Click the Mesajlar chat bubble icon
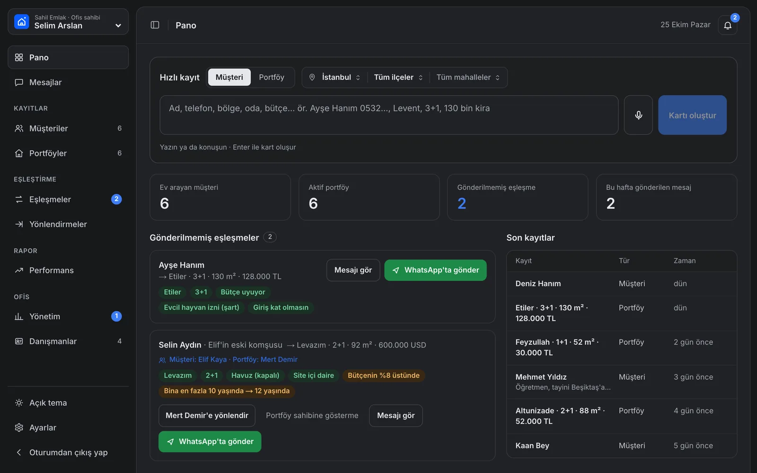 19,82
